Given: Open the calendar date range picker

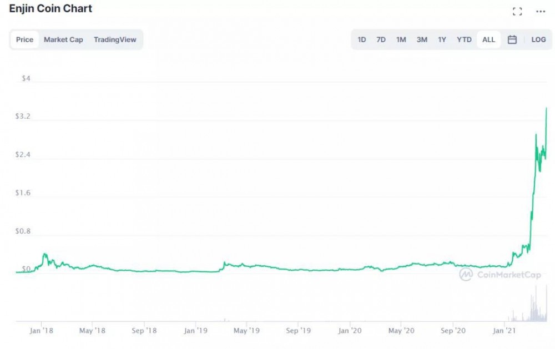Looking at the screenshot, I should pos(511,39).
